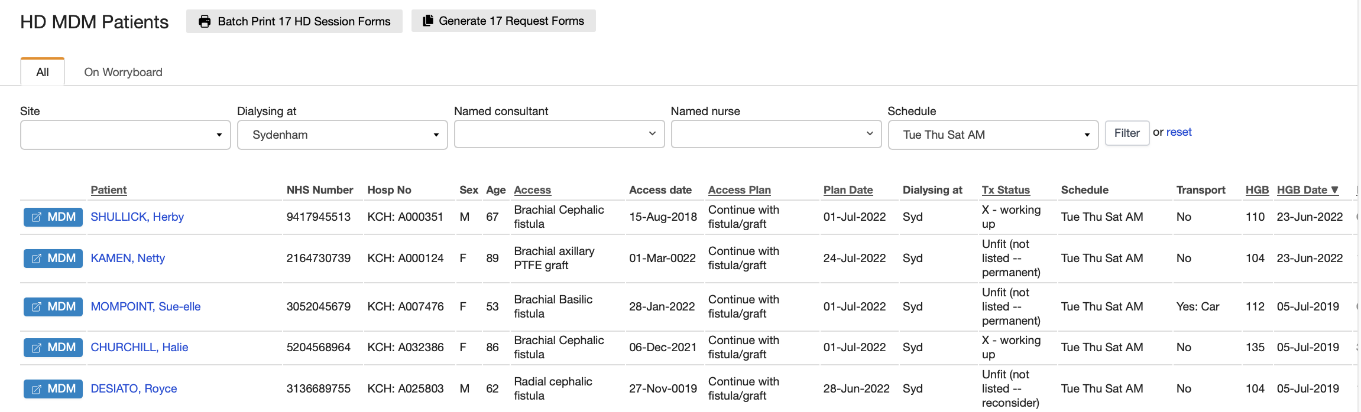Open patient KAMEN, Netty link
The width and height of the screenshot is (1361, 412).
(x=128, y=259)
